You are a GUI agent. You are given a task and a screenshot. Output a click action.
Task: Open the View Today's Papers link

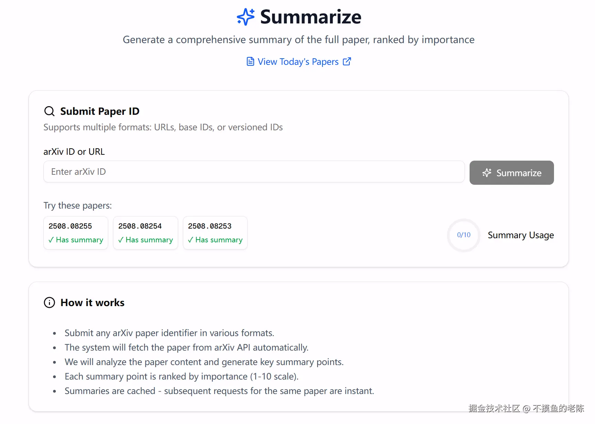(x=298, y=62)
